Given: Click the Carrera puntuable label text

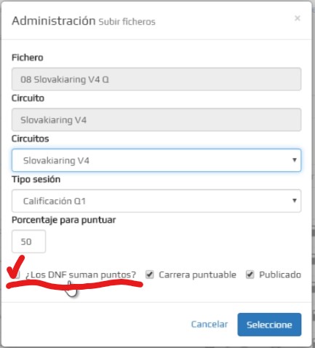Looking at the screenshot, I should (x=197, y=274).
